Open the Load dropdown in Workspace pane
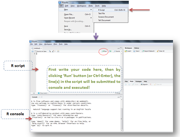Screen dimensions: 180x137 point(128,51)
